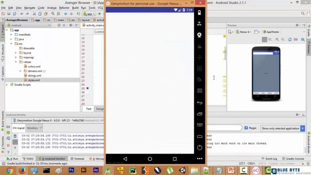Open the Terminal tool window
Screen dimensions: 311x175
click(x=77, y=159)
